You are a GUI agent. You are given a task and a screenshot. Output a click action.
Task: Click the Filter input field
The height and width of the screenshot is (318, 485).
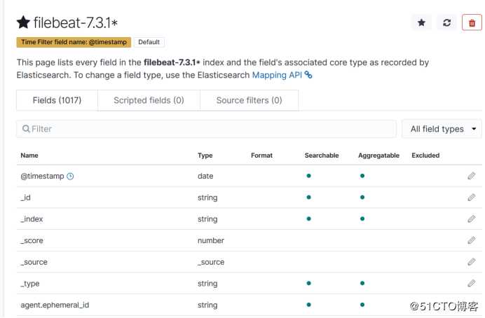click(206, 129)
